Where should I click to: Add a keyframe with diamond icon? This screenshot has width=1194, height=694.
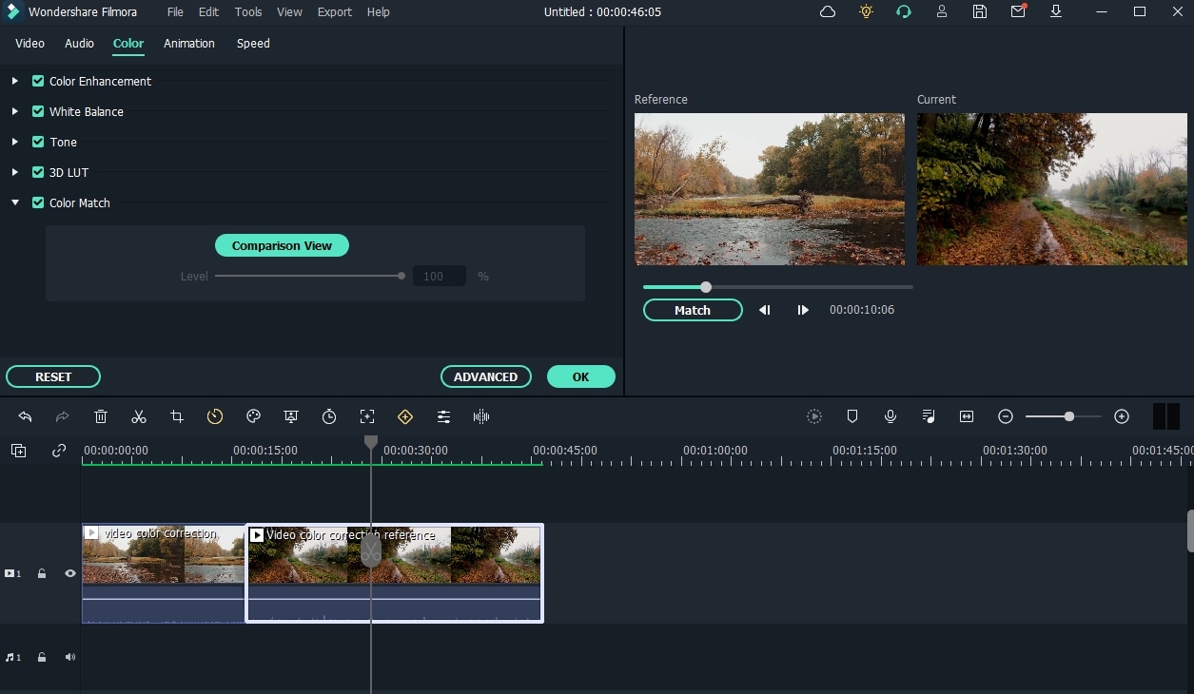[x=405, y=416]
